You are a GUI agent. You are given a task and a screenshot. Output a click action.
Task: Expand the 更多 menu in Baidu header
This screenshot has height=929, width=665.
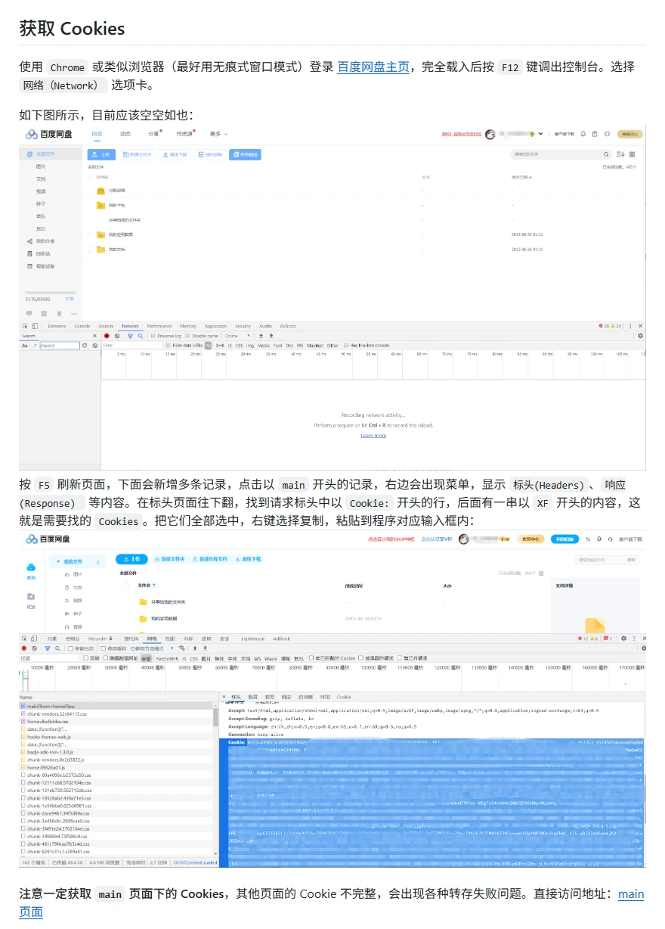pos(218,134)
